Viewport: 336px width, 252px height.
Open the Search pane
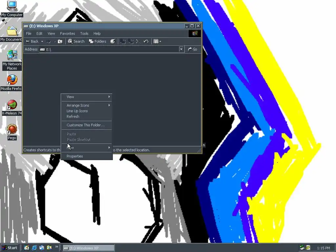pyautogui.click(x=76, y=41)
